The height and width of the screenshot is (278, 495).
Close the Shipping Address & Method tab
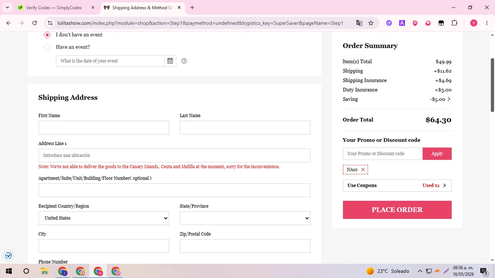coord(179,8)
